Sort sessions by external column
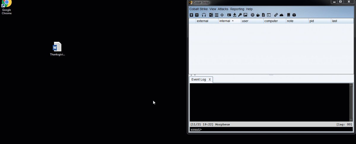 (207, 21)
